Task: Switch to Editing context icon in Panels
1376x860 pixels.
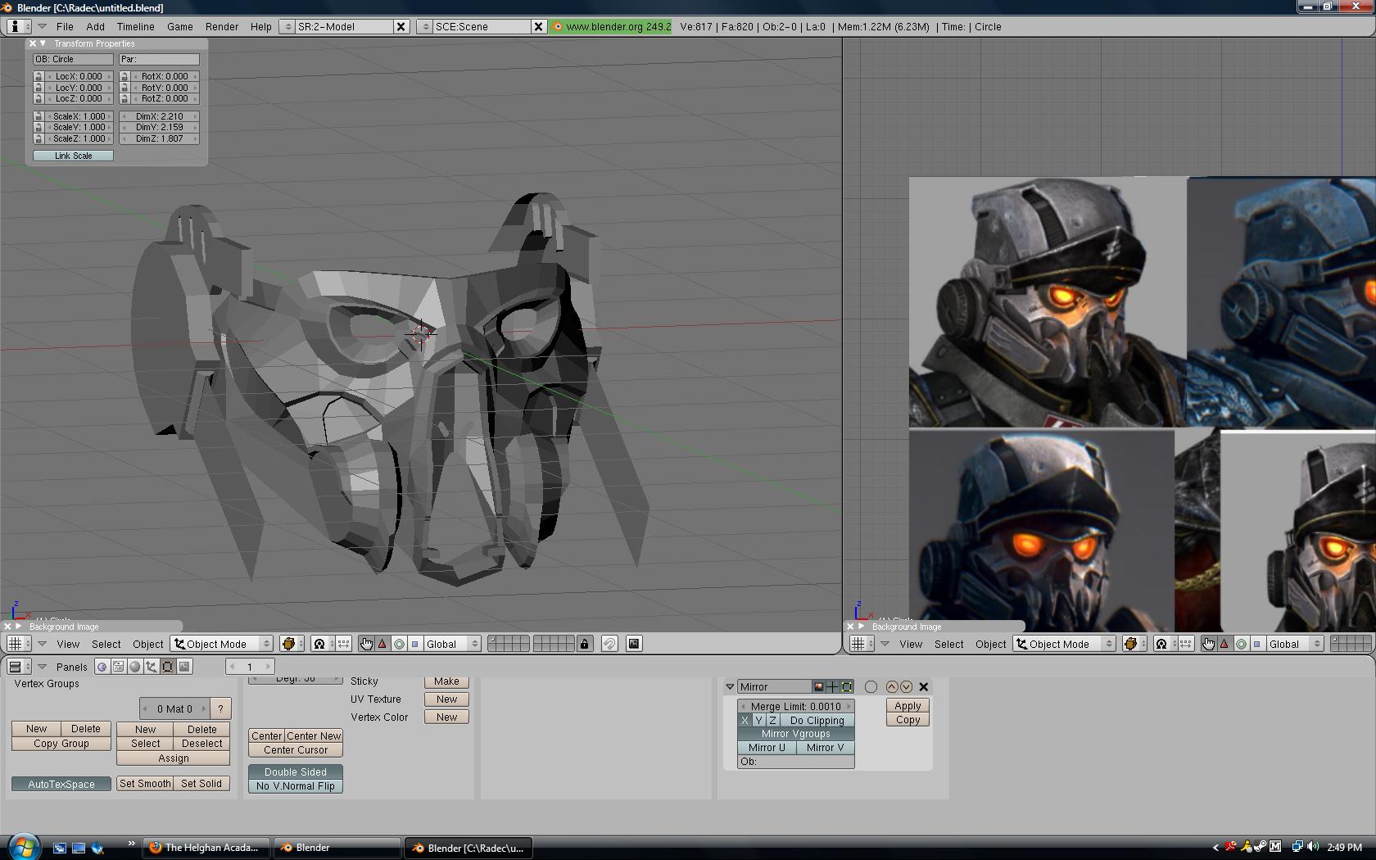Action: point(168,667)
